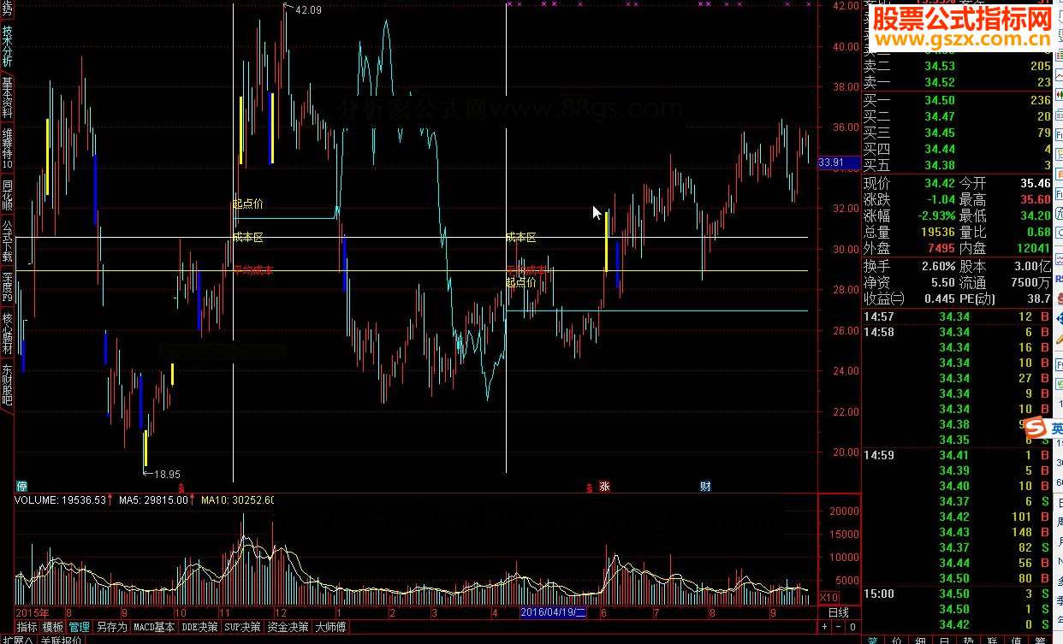Viewport: 1063px width, 644px height.
Task: Click the 卖二 price 34.53
Action: tap(940, 66)
